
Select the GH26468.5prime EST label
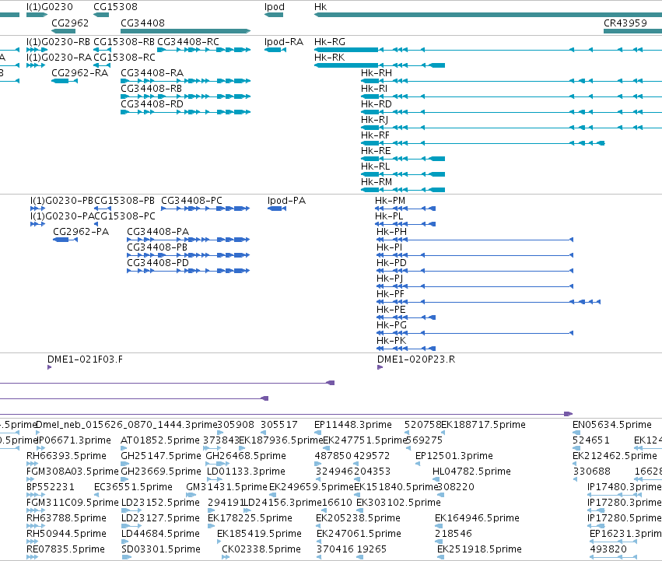(x=246, y=456)
